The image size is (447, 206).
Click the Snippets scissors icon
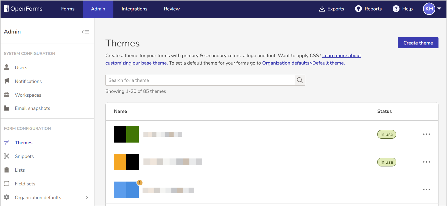coord(7,156)
